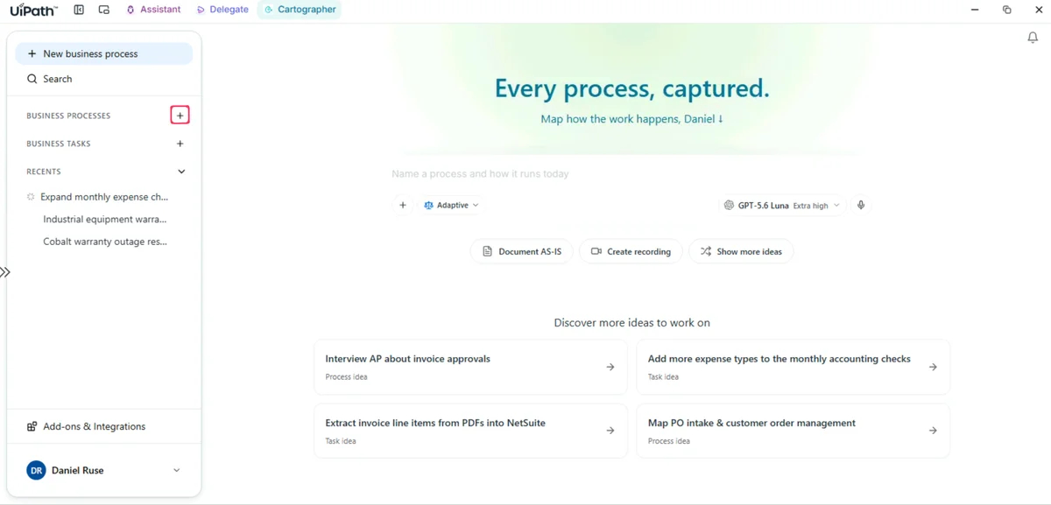Activate the microphone voice input
Screen dimensions: 1051x505
click(x=861, y=205)
